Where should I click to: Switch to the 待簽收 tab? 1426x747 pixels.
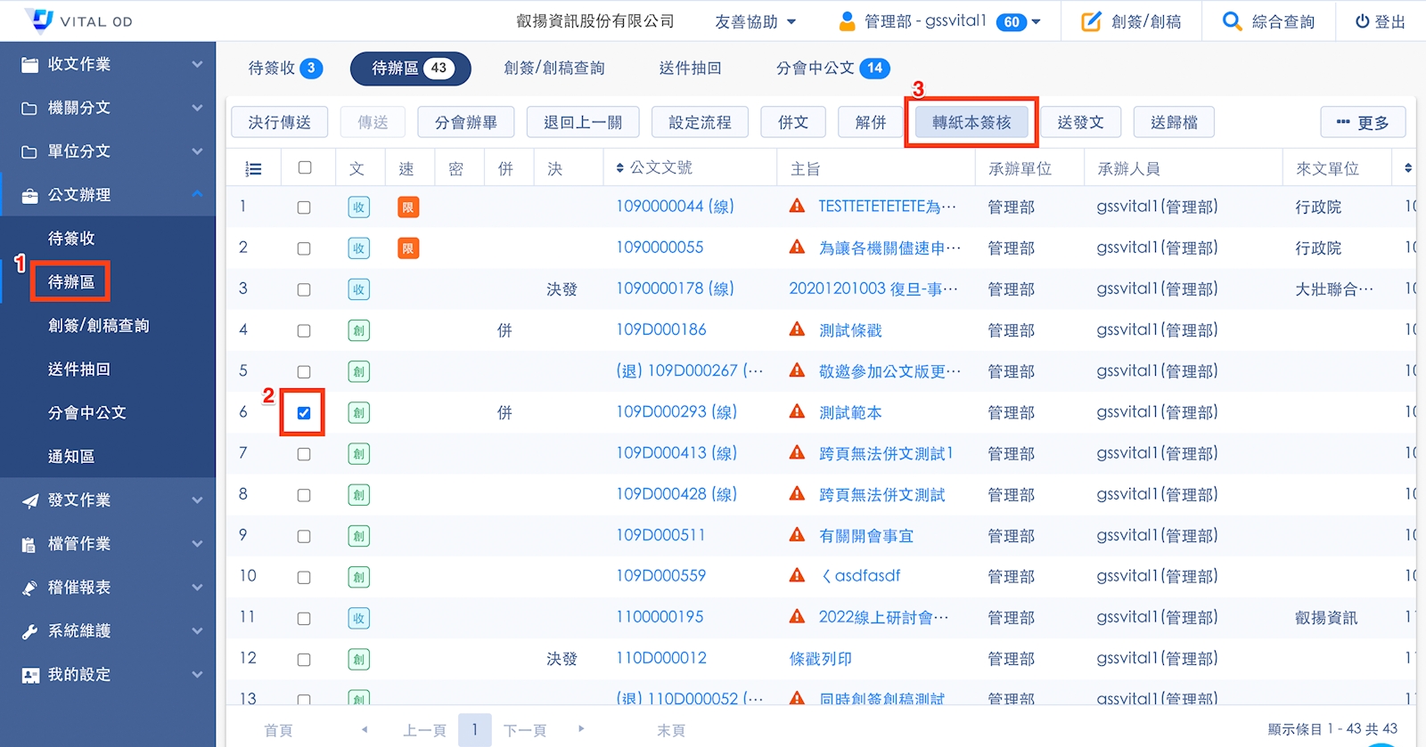click(x=284, y=69)
